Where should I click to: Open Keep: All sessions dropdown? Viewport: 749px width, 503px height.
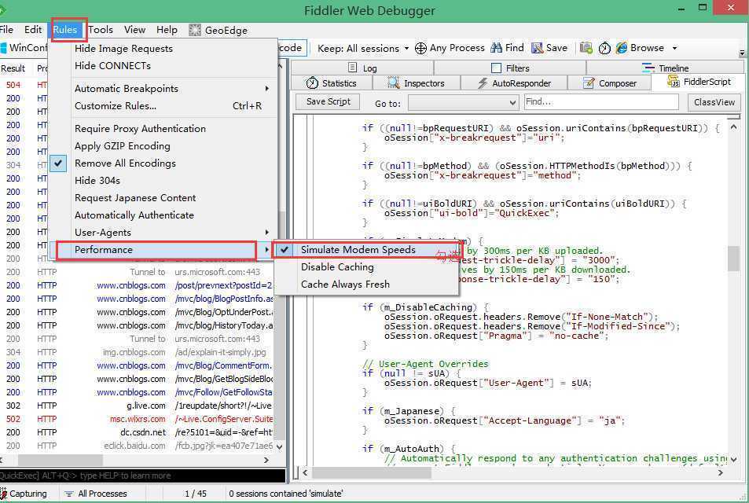363,48
